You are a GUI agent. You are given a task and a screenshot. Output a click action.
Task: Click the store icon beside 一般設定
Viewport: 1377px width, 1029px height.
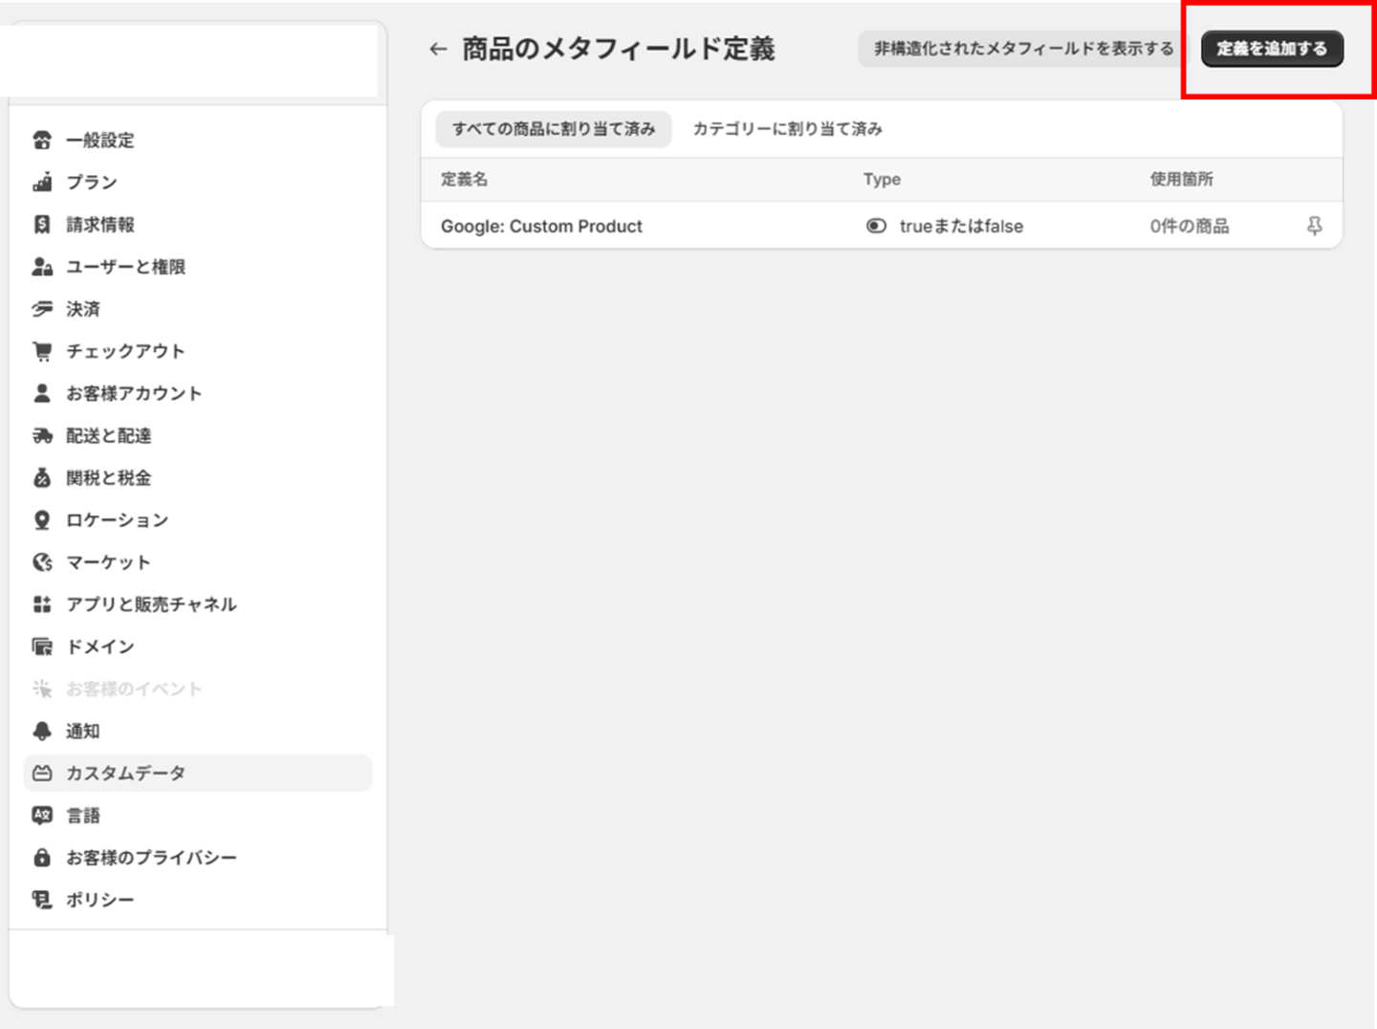click(x=42, y=141)
